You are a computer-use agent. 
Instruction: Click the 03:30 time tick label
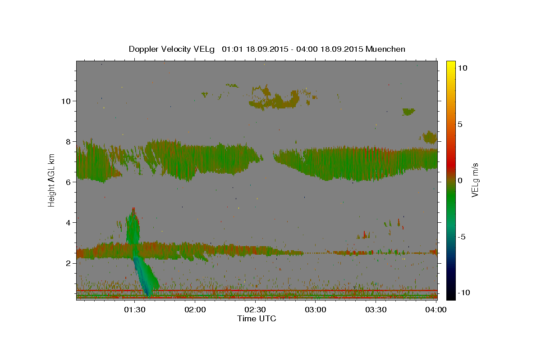376,310
